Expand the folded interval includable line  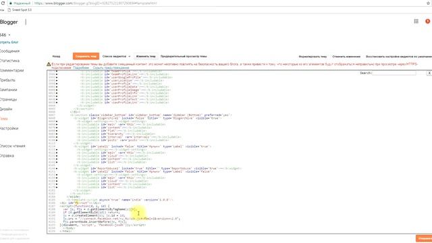point(57,137)
